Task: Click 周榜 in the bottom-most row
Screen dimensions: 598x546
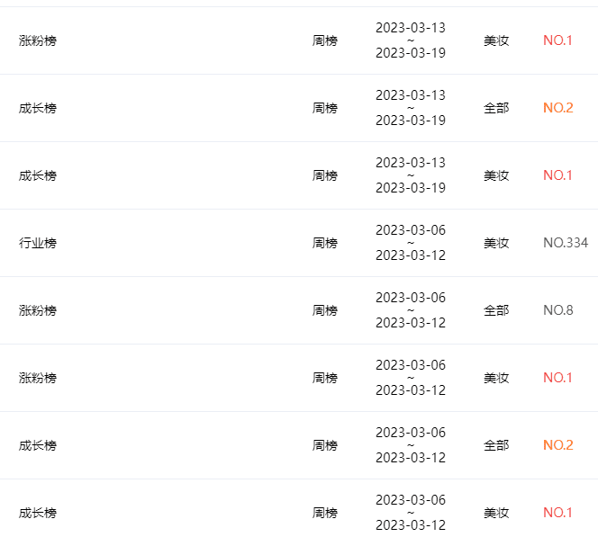Action: [x=324, y=513]
